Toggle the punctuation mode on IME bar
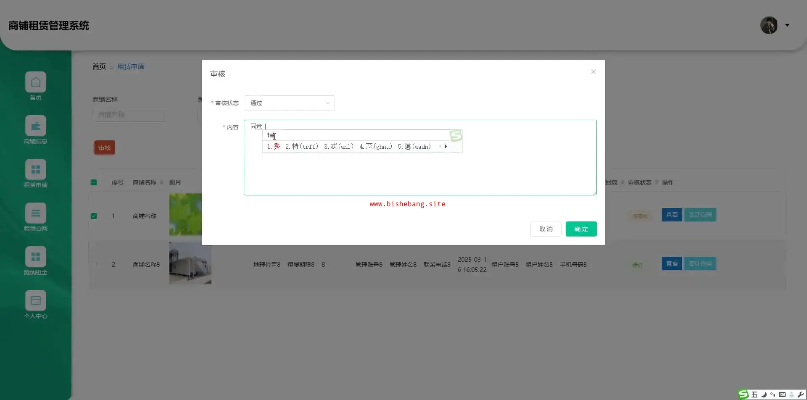 pos(773,395)
